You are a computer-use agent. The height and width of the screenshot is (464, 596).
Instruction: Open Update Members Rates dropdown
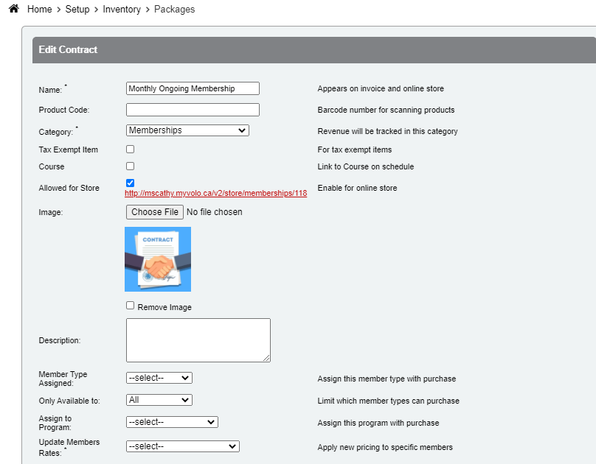(x=182, y=446)
